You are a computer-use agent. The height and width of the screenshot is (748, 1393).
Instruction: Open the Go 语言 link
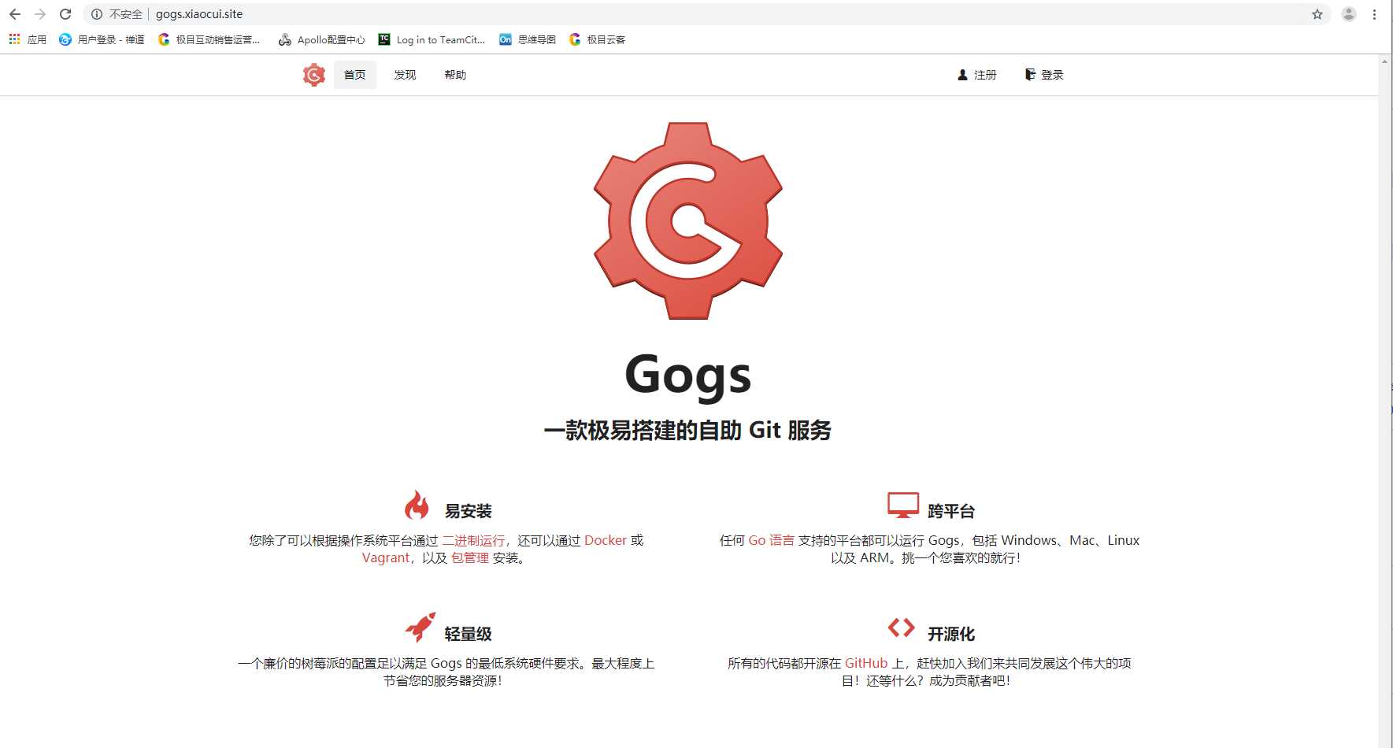click(x=772, y=540)
